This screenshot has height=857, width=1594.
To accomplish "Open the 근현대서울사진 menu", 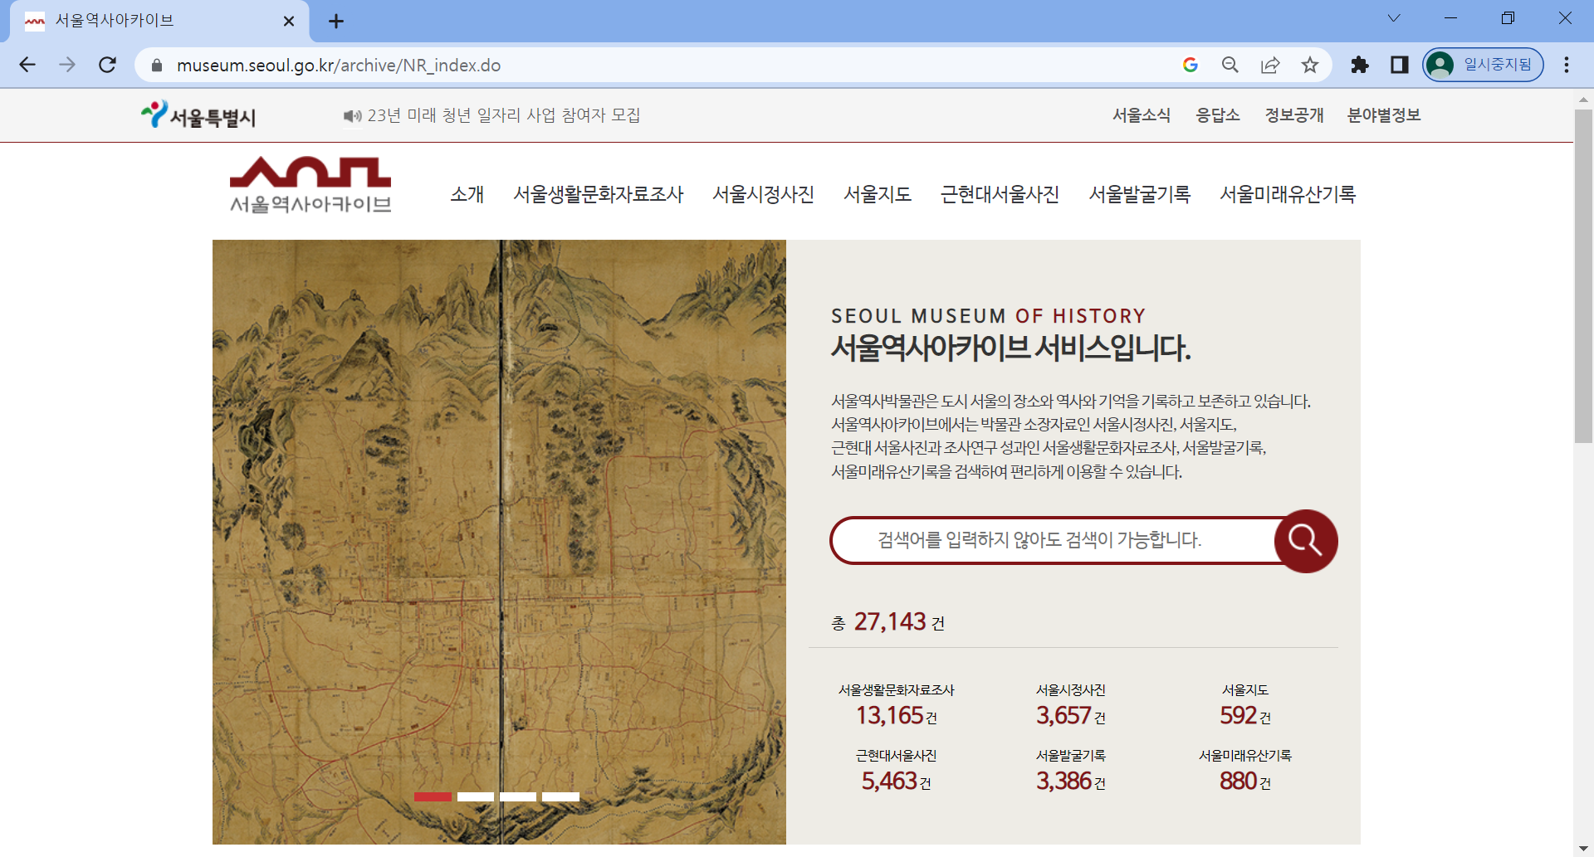I will point(1000,194).
